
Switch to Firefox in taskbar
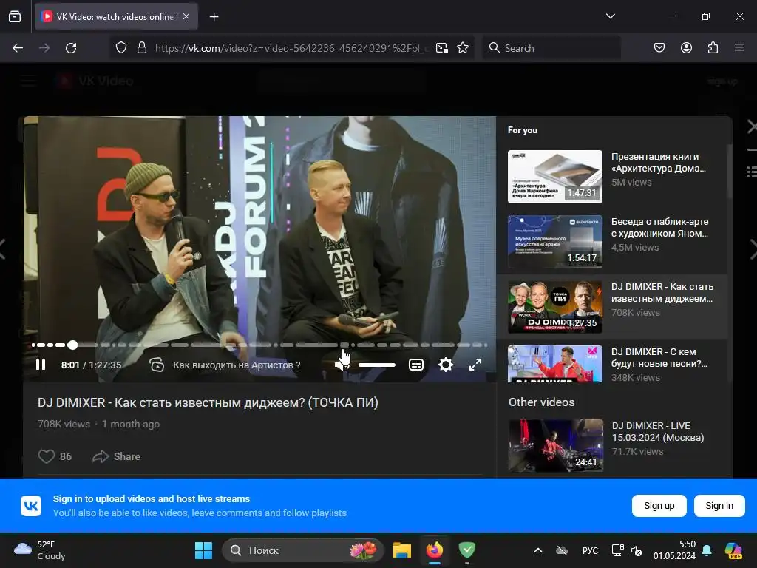435,550
